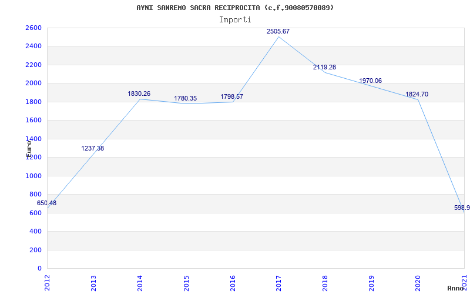Click the 1237.38 value label
470x294 pixels.
point(93,148)
